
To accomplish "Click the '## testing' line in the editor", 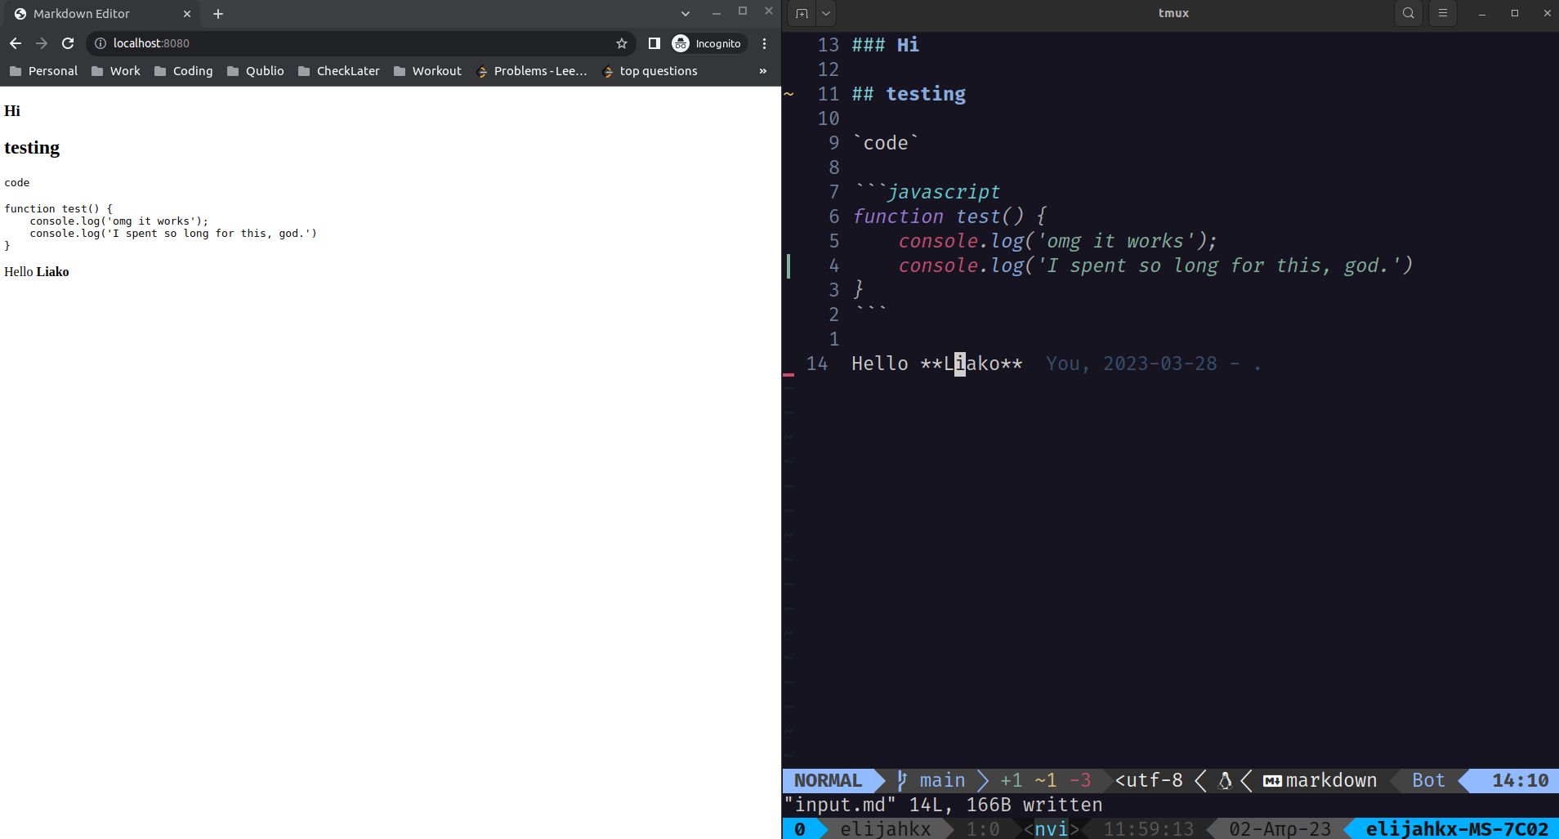I will 909,94.
